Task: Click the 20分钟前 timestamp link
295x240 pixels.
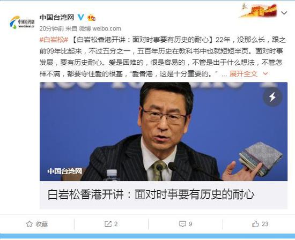Action: click(x=51, y=28)
